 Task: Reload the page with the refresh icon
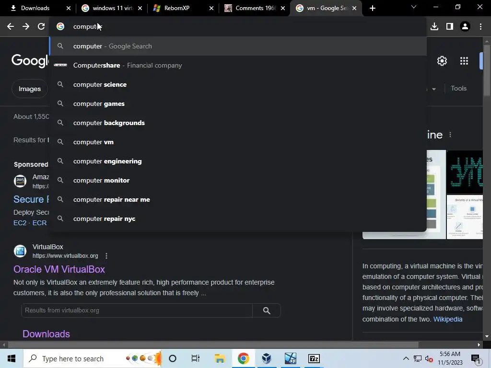tap(41, 27)
